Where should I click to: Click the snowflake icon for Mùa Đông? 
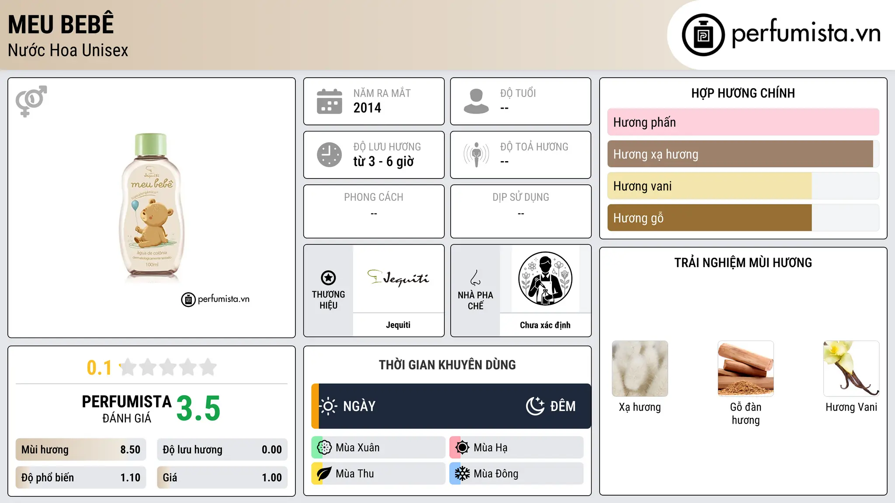point(462,474)
